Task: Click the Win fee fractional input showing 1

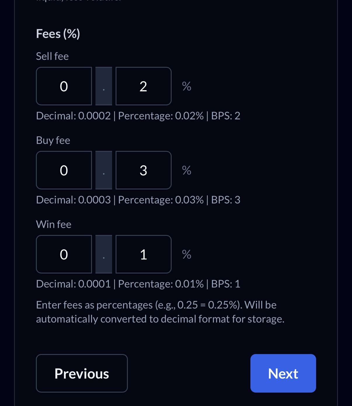Action: (x=143, y=254)
